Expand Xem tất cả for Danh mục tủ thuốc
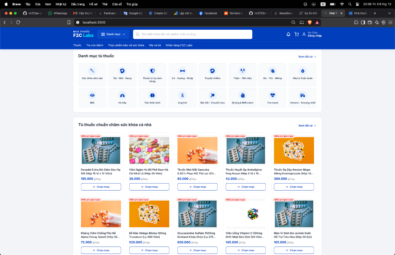This screenshot has height=255, width=395. (307, 57)
